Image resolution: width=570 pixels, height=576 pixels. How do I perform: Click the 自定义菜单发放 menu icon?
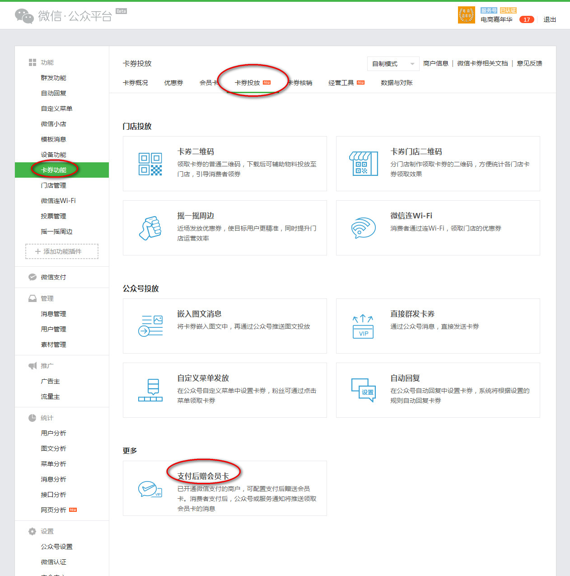pyautogui.click(x=150, y=390)
